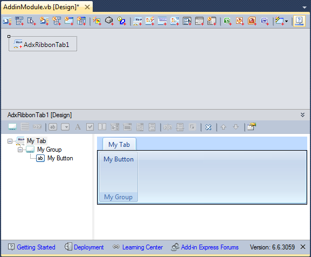Image resolution: width=311 pixels, height=257 pixels.
Task: Add a ribbon split button control
Action: point(65,127)
